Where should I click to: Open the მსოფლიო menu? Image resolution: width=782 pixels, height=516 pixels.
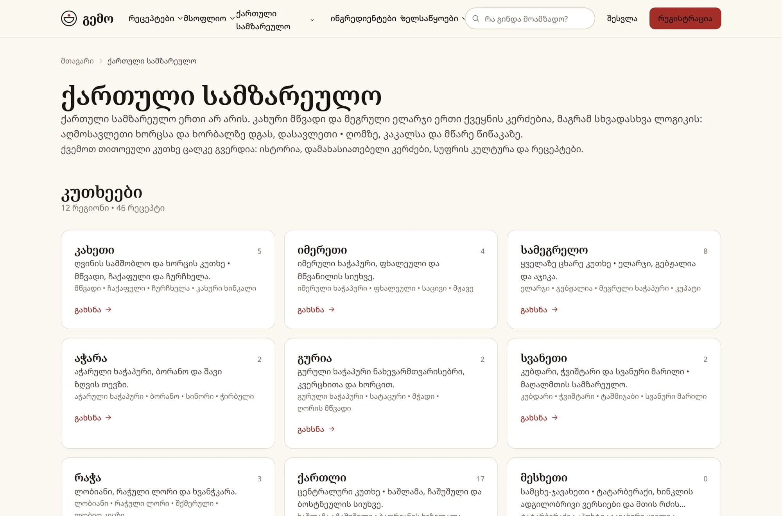click(205, 18)
